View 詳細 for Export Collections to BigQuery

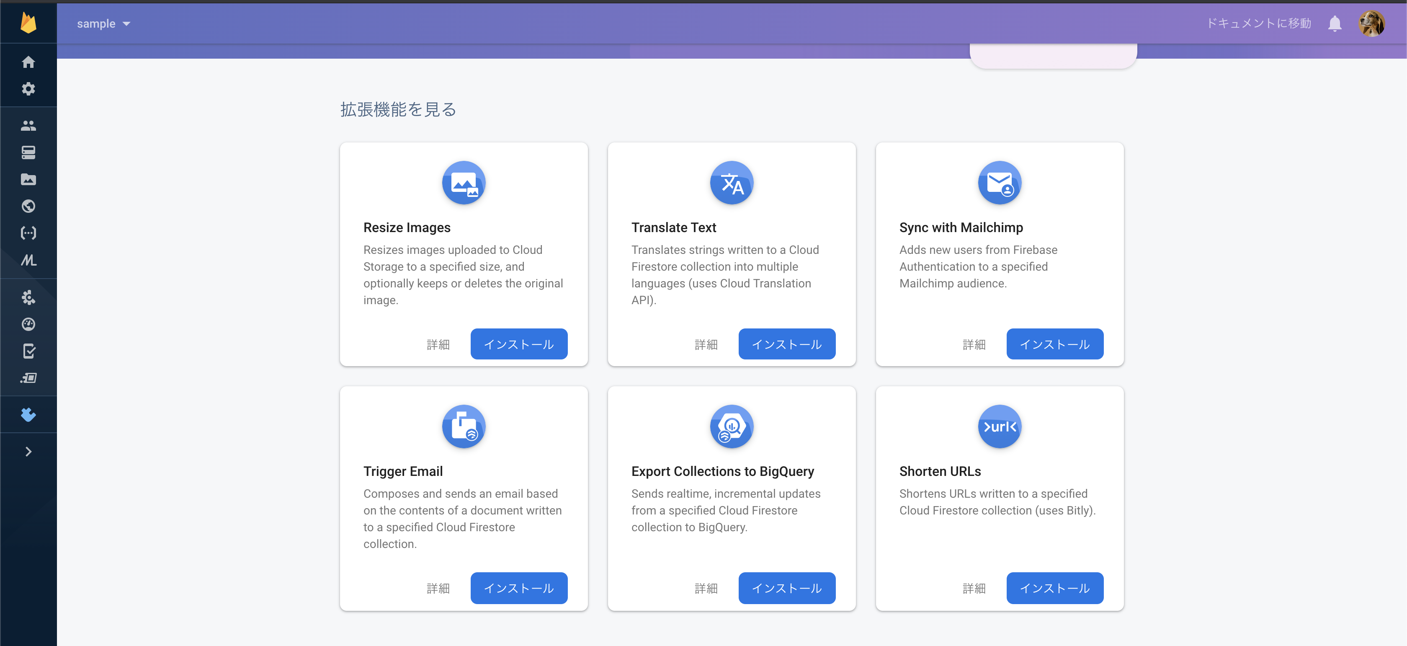pyautogui.click(x=706, y=588)
